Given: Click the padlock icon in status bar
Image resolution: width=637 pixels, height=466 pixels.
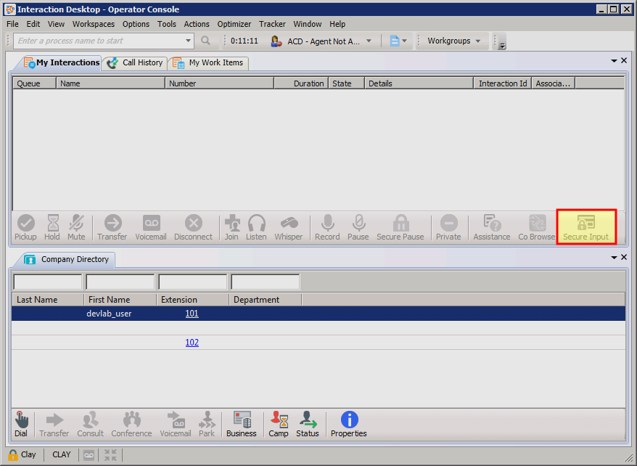Looking at the screenshot, I should (12, 455).
